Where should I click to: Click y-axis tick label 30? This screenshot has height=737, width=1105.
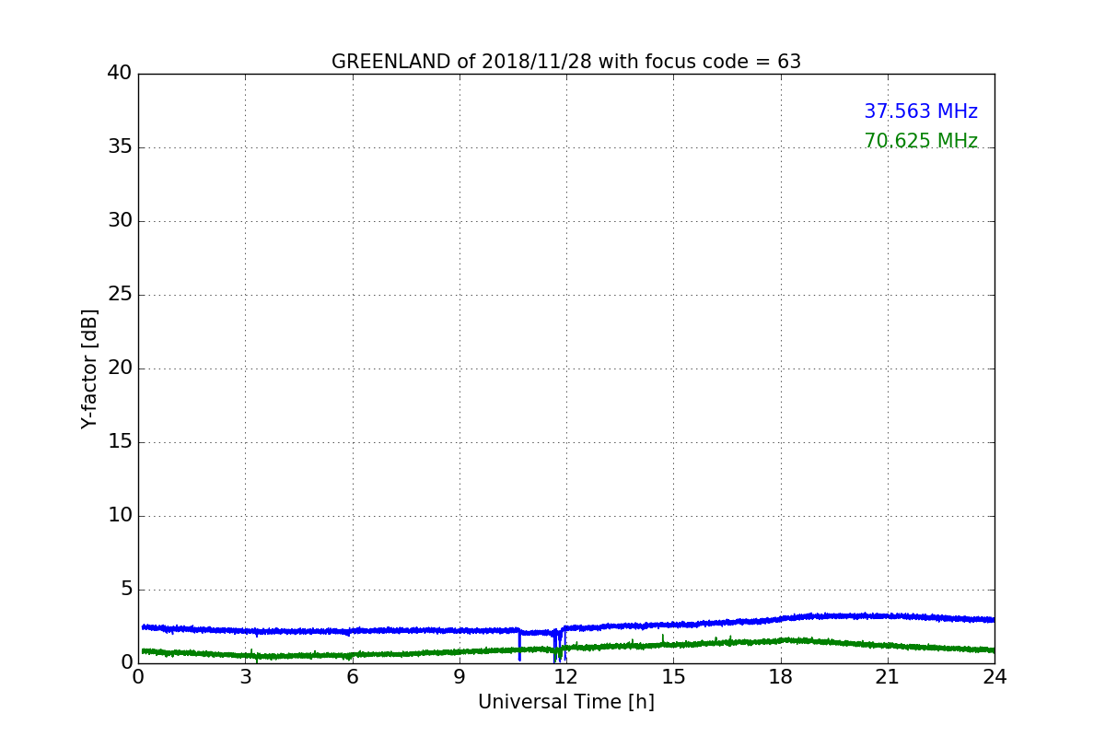[x=120, y=220]
